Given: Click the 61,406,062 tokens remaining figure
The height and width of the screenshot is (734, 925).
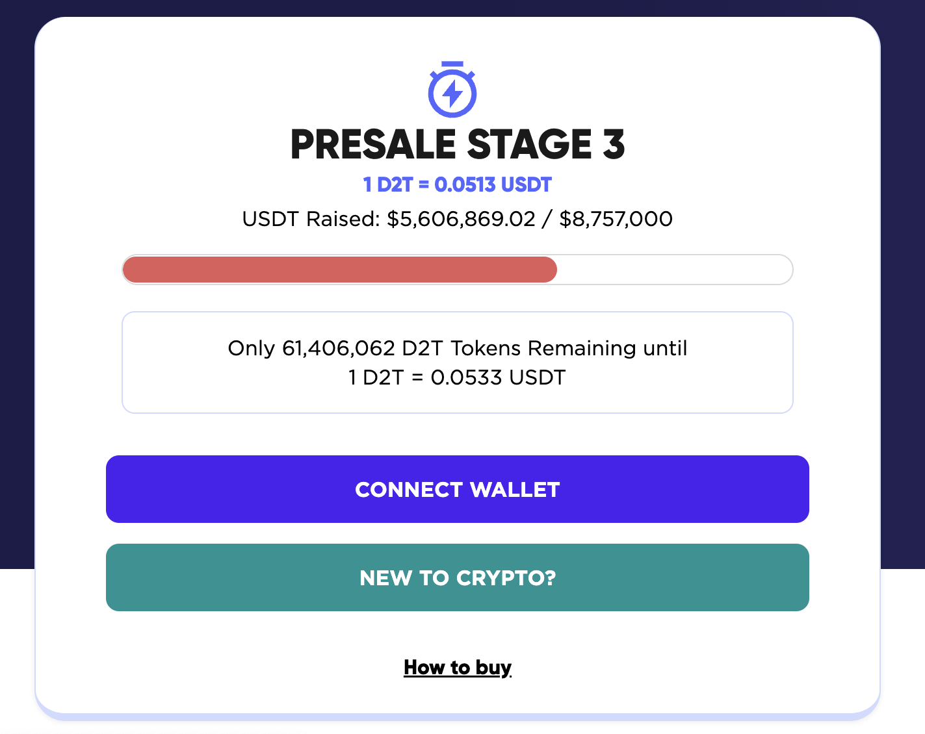Looking at the screenshot, I should tap(339, 348).
